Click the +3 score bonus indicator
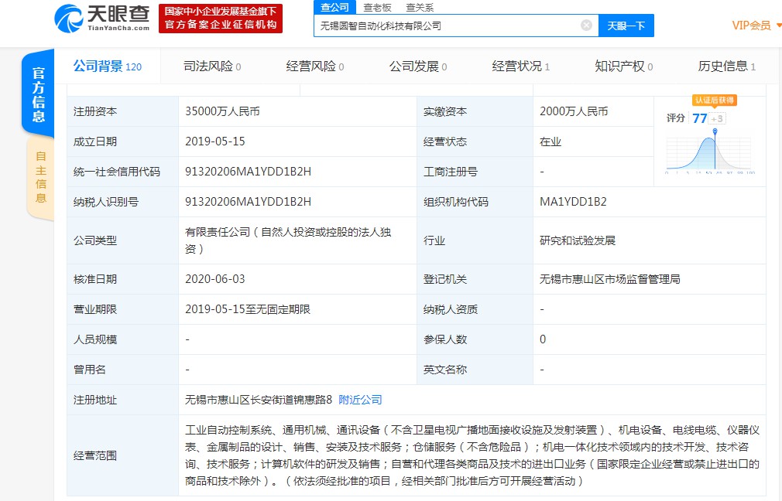 (717, 118)
